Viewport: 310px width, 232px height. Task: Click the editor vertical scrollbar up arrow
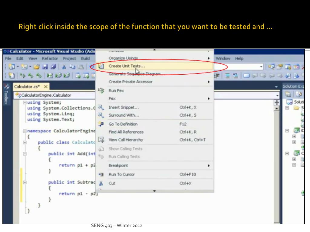coord(277,108)
